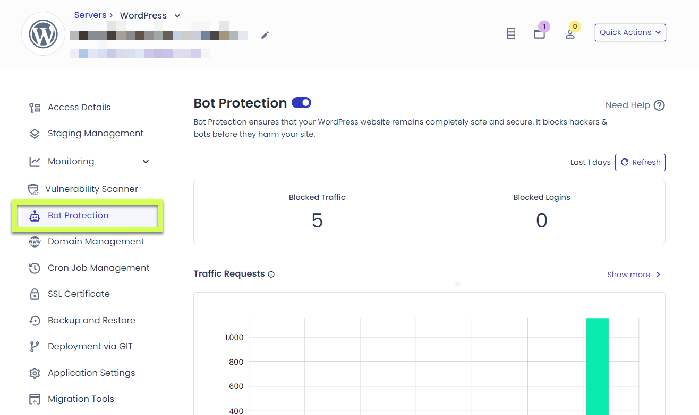Open the server list icon in header

click(x=511, y=34)
